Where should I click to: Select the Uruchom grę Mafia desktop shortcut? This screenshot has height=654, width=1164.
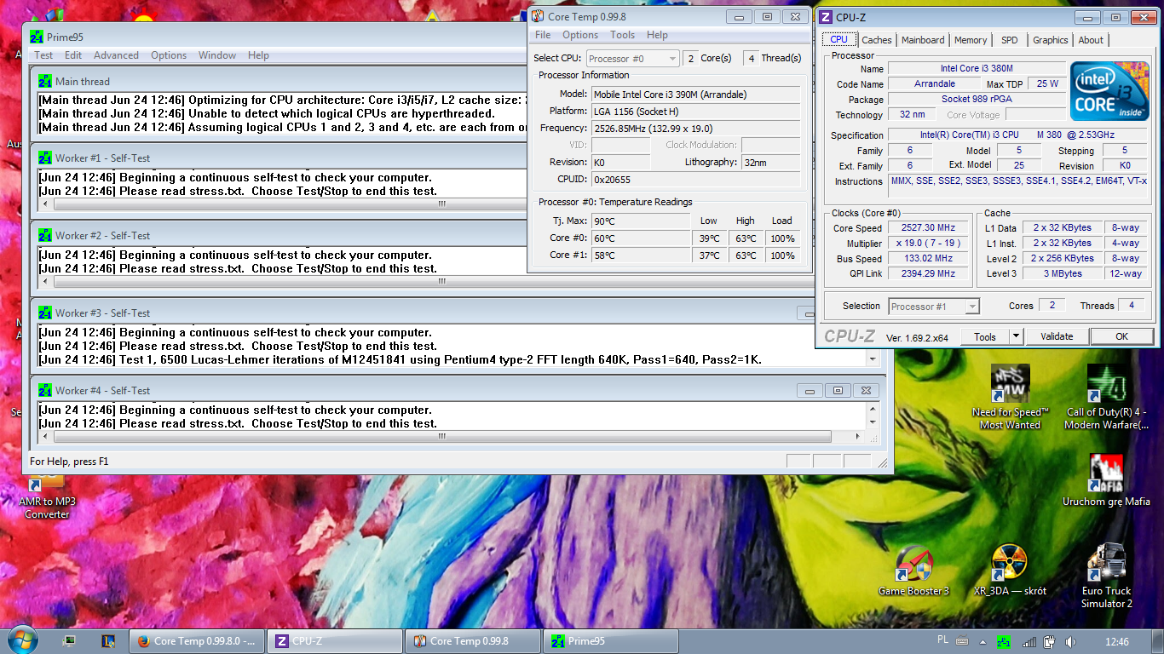point(1106,480)
